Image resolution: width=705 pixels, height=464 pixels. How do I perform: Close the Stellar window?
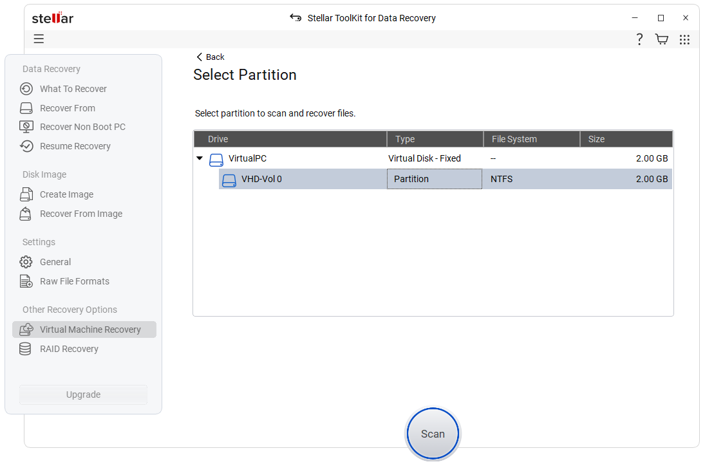click(x=685, y=18)
